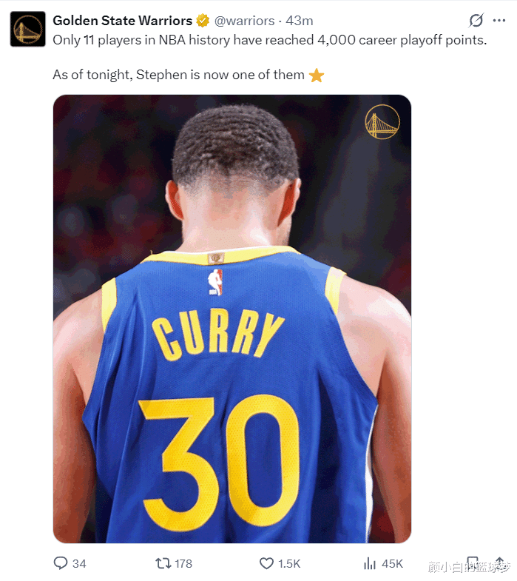517x581 pixels.
Task: Click the reply speech bubble icon
Action: click(x=61, y=563)
